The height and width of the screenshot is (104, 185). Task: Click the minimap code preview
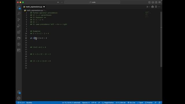point(148,14)
